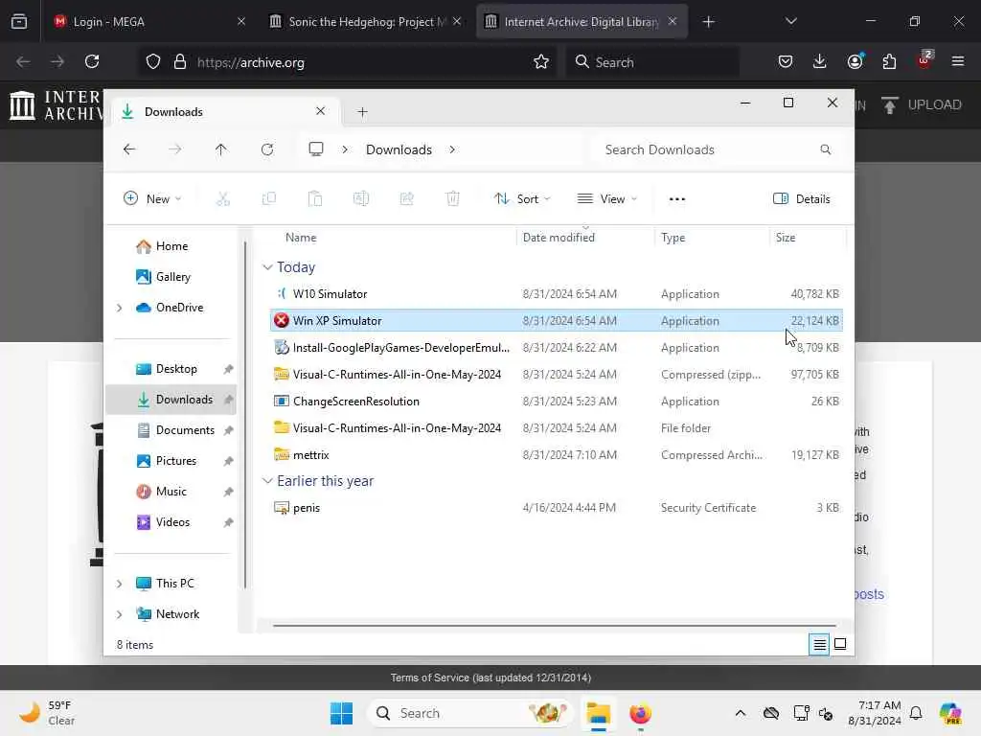This screenshot has width=981, height=736.
Task: Reload the page in Firefox
Action: click(92, 62)
